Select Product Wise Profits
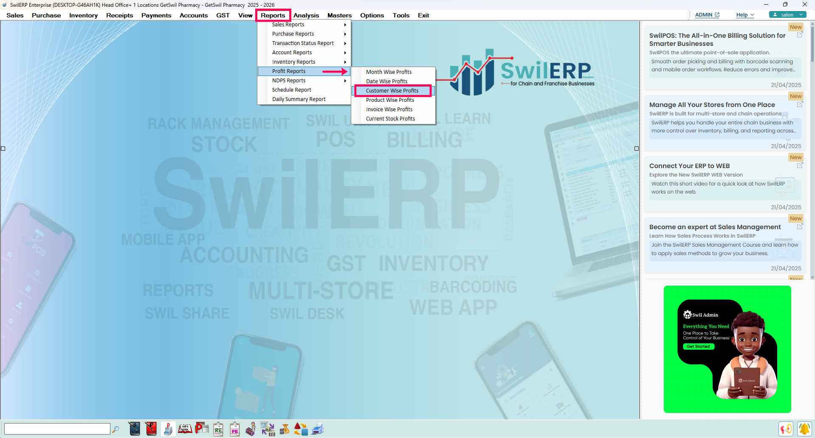Image resolution: width=815 pixels, height=438 pixels. pyautogui.click(x=393, y=100)
